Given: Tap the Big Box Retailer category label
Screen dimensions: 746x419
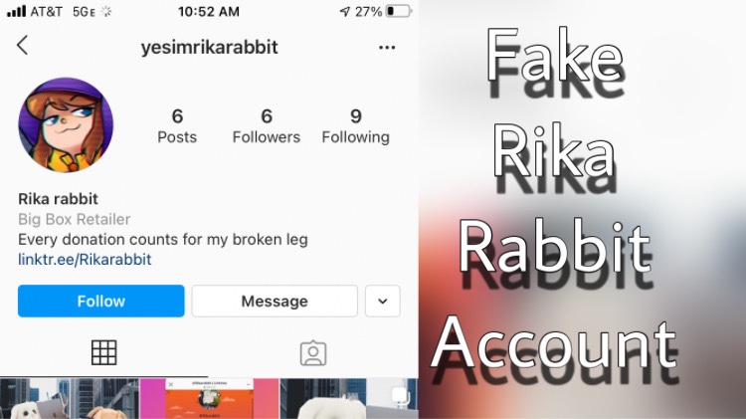Looking at the screenshot, I should click(75, 219).
